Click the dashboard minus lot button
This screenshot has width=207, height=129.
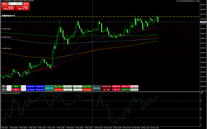pyautogui.click(x=4, y=90)
